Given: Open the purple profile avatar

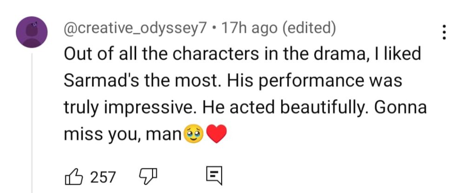Looking at the screenshot, I should [x=32, y=32].
